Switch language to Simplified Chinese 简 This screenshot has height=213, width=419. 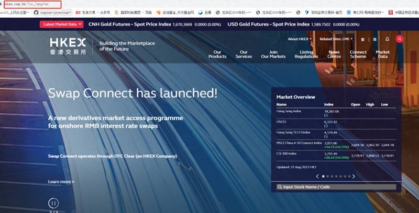click(374, 39)
